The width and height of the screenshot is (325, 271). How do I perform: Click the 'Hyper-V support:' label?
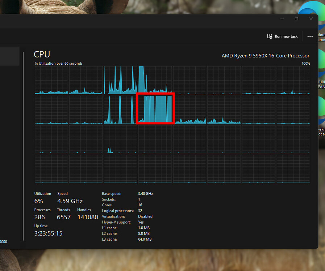[116, 222]
